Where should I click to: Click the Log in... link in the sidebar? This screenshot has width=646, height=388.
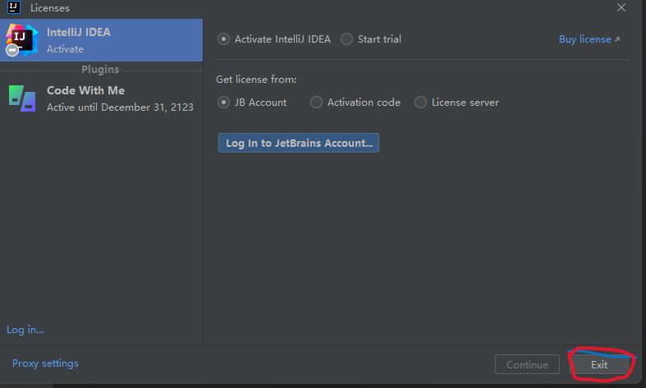pyautogui.click(x=25, y=330)
